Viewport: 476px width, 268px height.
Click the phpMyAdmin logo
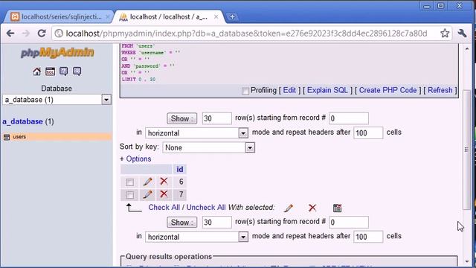pyautogui.click(x=57, y=53)
